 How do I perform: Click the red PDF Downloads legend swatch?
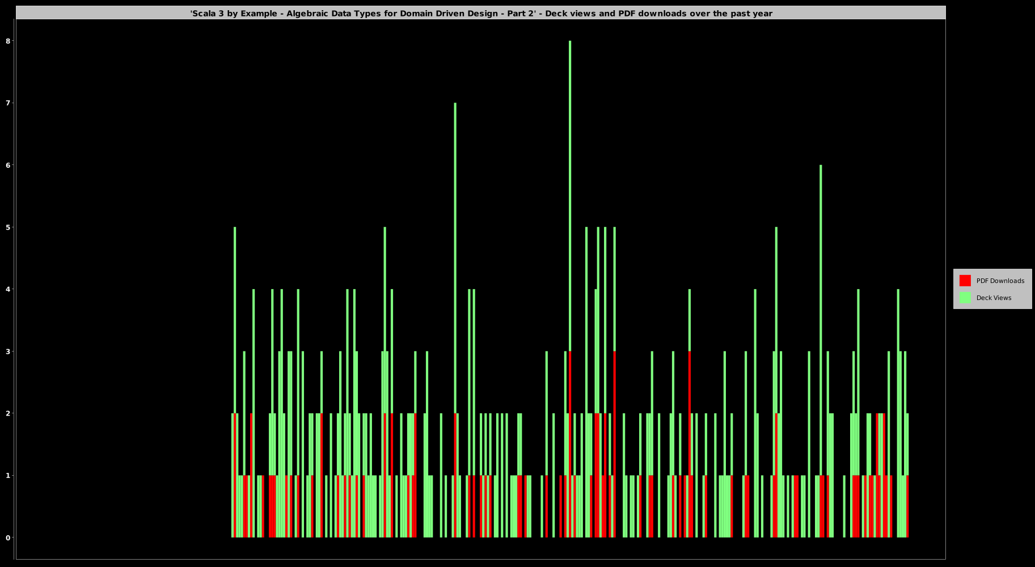pyautogui.click(x=965, y=281)
